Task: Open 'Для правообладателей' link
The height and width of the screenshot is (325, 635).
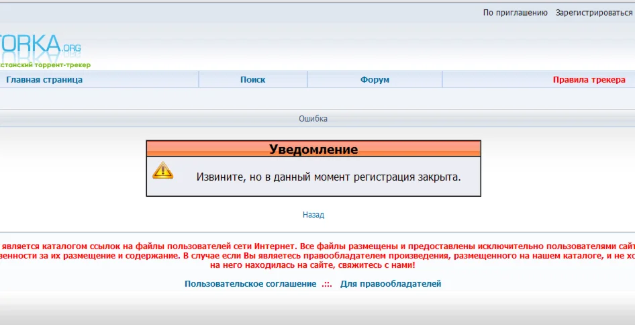Action: pyautogui.click(x=391, y=283)
